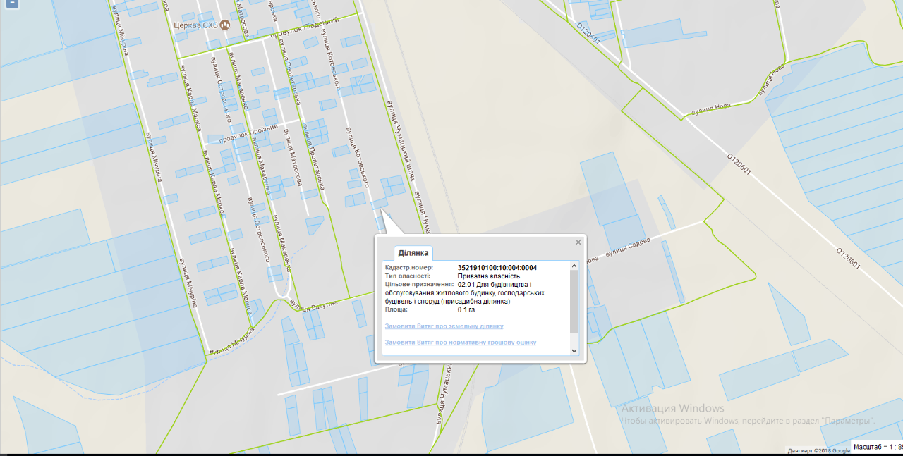Close the parcel info popup

(x=578, y=242)
